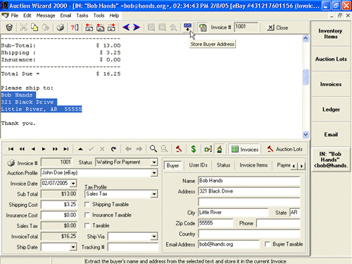
Task: Move to next record with single right arrow
Action: (x=44, y=149)
